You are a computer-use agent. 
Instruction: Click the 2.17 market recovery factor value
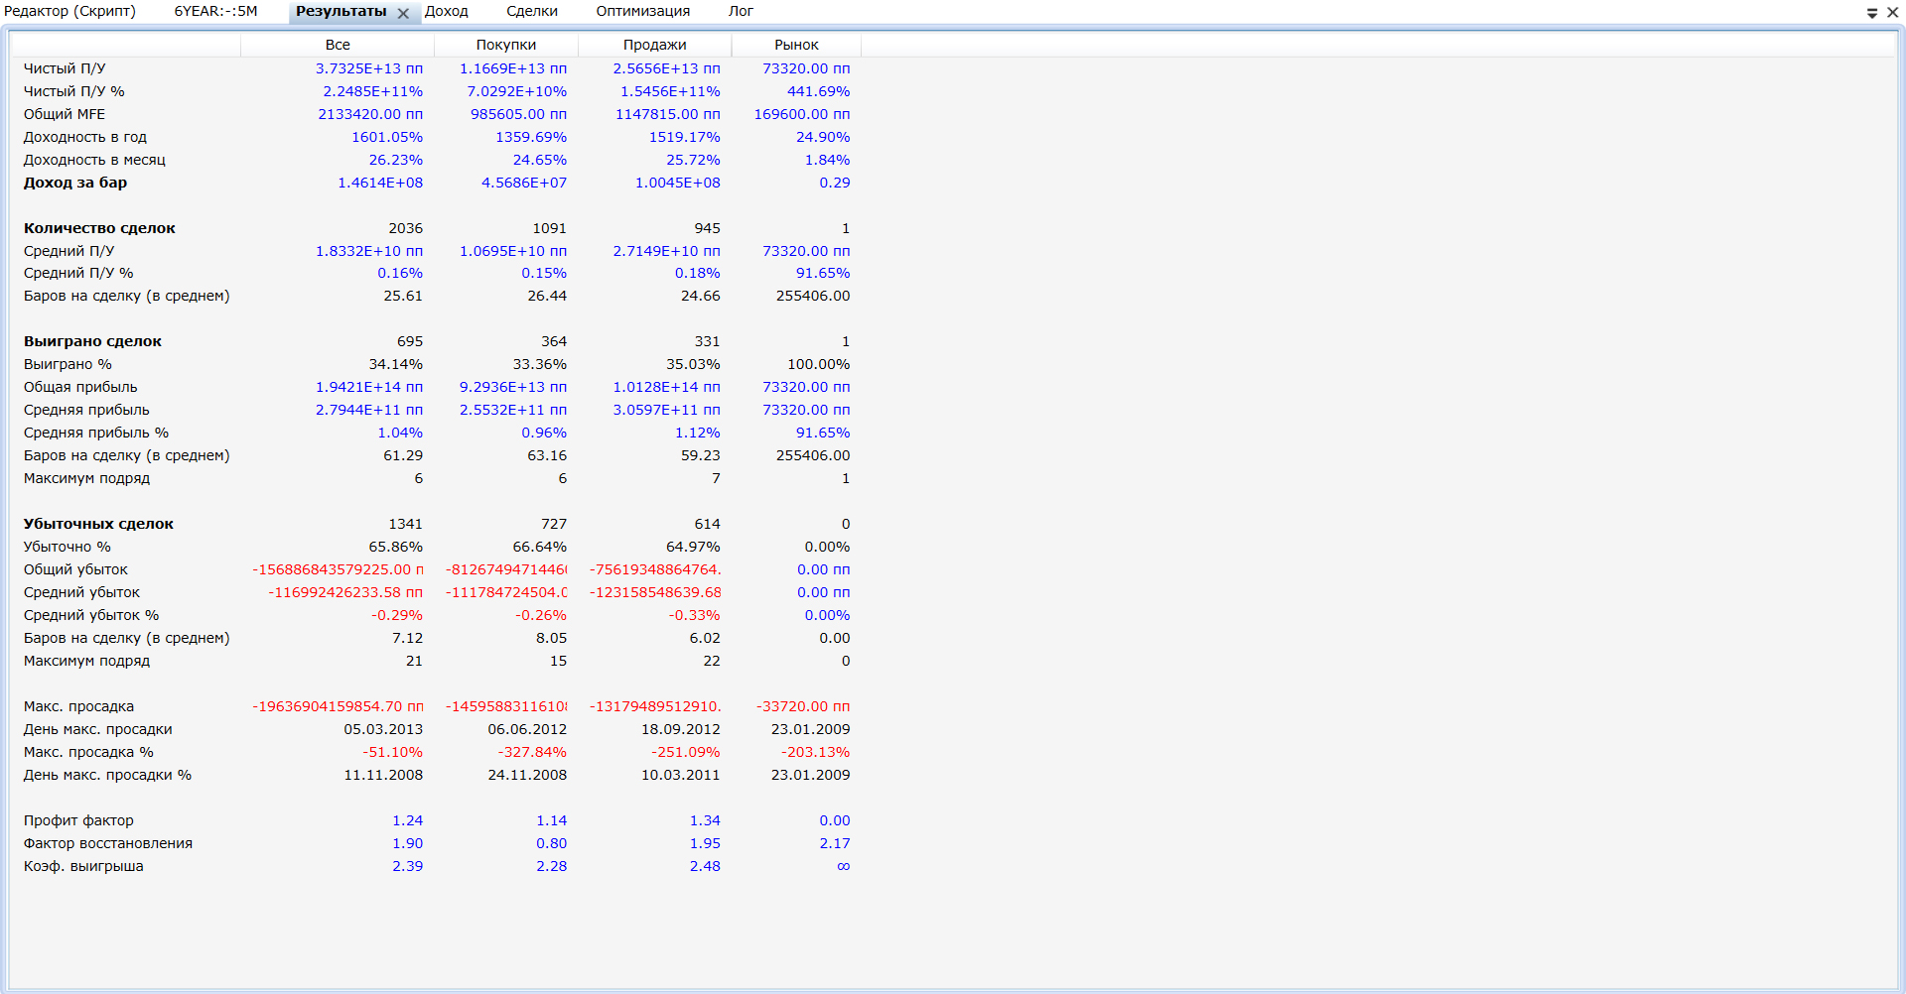[x=835, y=843]
